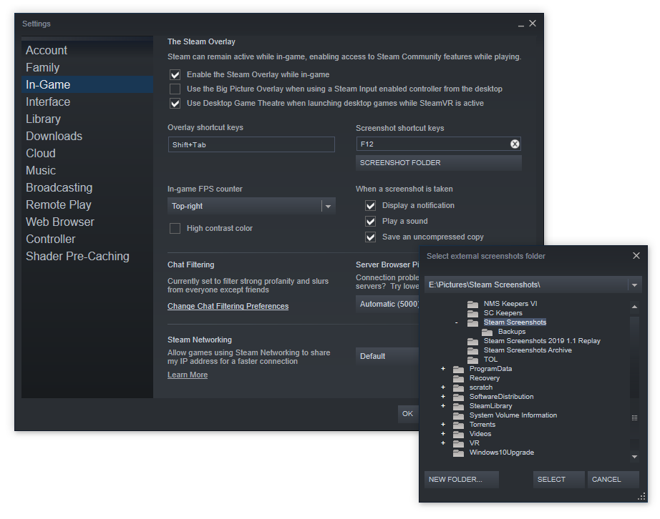This screenshot has width=660, height=519.
Task: Switch to Interface settings
Action: tap(87, 102)
